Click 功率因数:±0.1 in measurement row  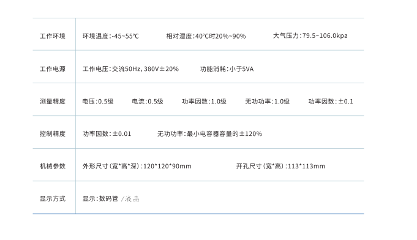pos(331,101)
